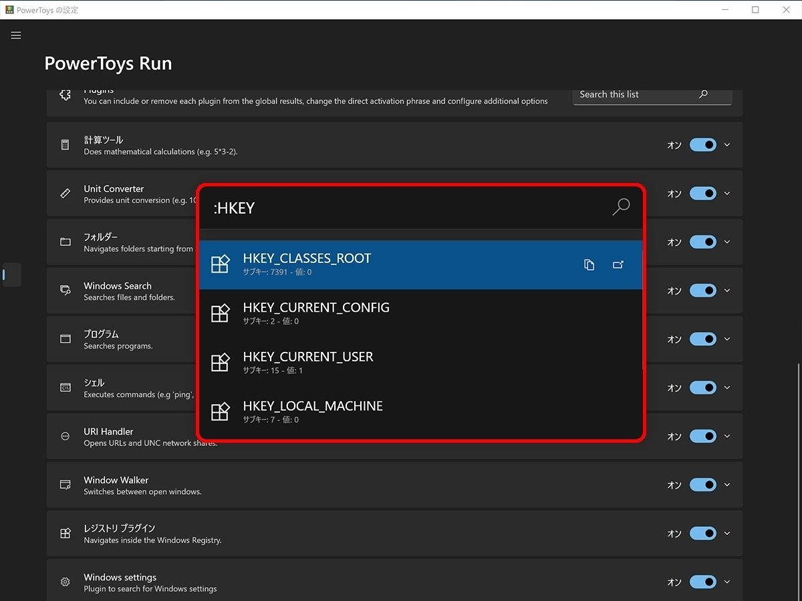Close the PowerToys settings window
The height and width of the screenshot is (601, 802).
pyautogui.click(x=787, y=9)
